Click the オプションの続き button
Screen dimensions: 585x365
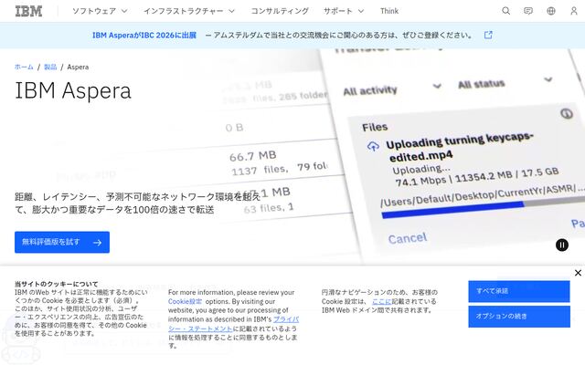(x=519, y=317)
